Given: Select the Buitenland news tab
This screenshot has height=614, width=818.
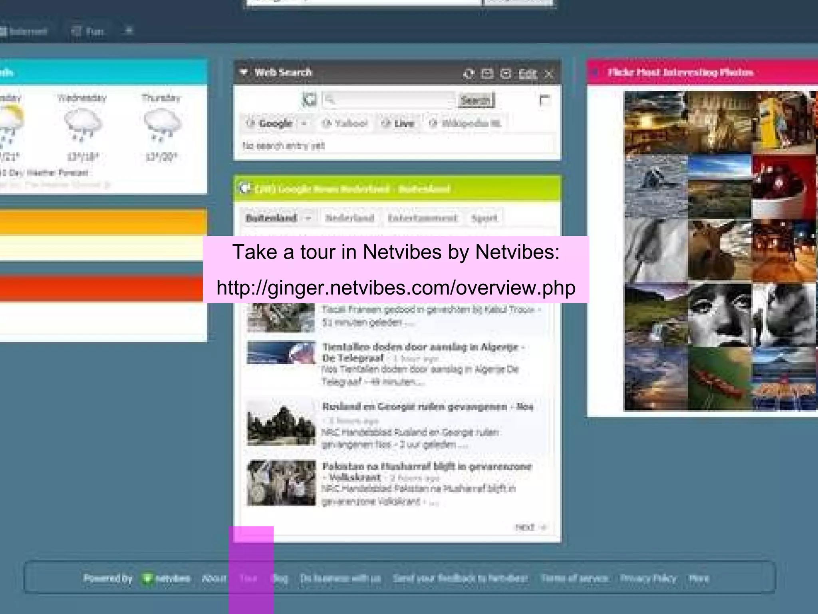Looking at the screenshot, I should coord(271,218).
